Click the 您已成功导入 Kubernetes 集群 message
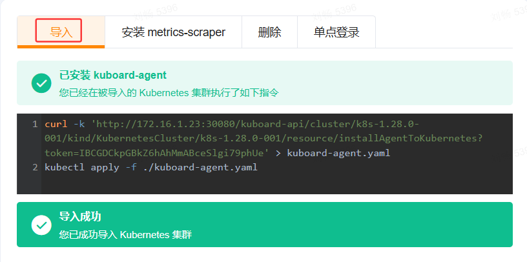Image resolution: width=527 pixels, height=262 pixels. pyautogui.click(x=125, y=234)
